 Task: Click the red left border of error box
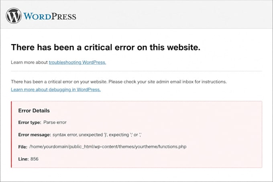pyautogui.click(x=11, y=134)
